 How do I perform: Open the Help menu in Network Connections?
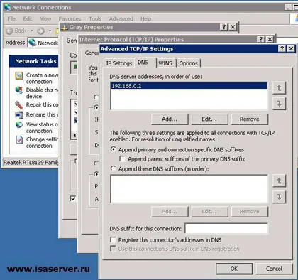(x=146, y=18)
